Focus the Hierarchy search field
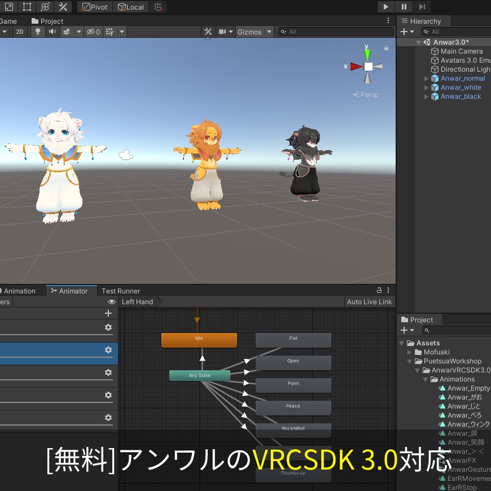Viewport: 491px width, 491px height. 456,32
